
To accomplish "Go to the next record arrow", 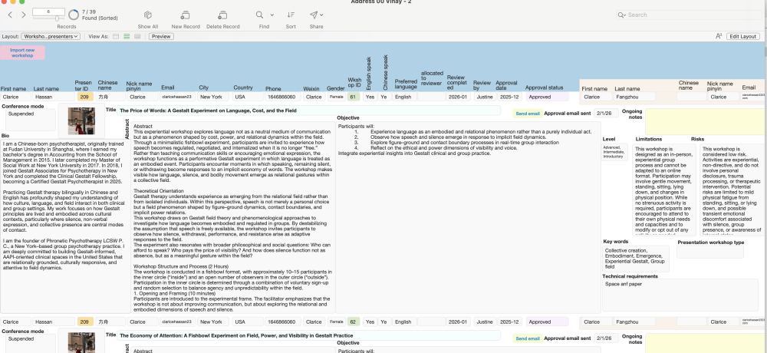I will coord(23,15).
